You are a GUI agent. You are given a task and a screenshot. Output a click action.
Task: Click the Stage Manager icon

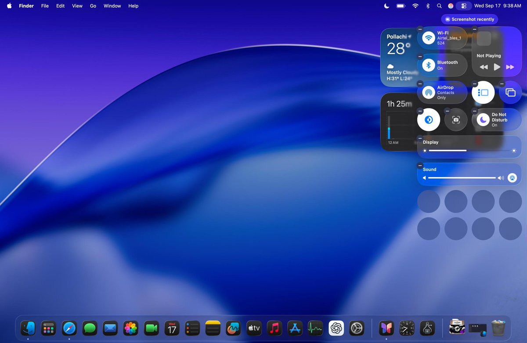[483, 92]
